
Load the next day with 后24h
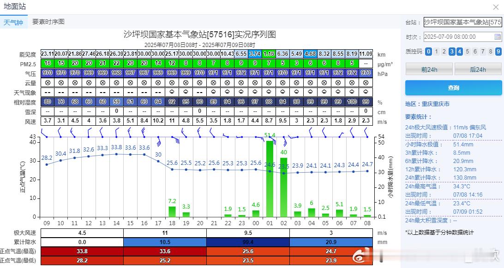tap(478, 69)
